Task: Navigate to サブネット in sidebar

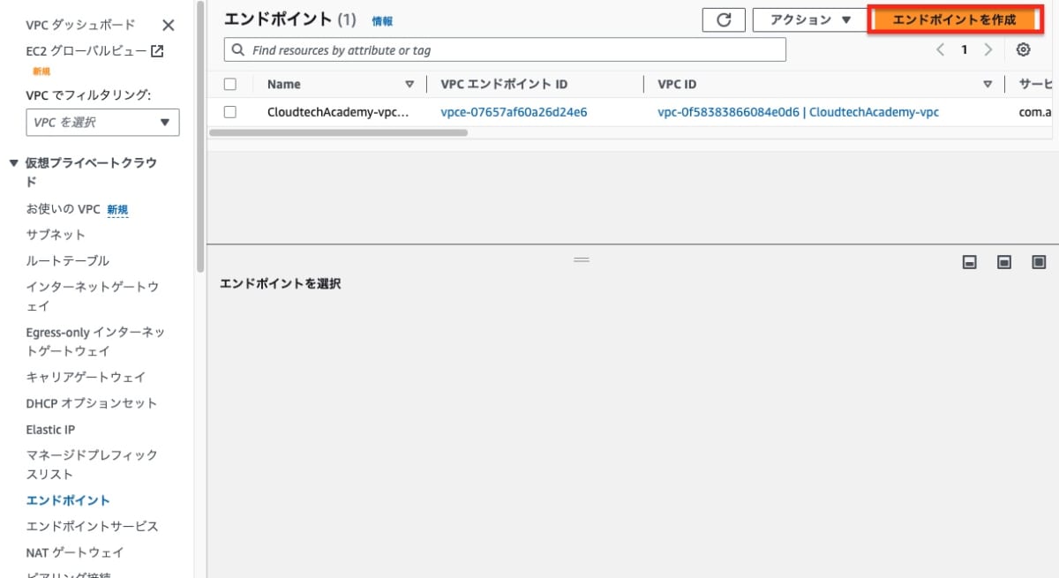Action: (x=56, y=235)
